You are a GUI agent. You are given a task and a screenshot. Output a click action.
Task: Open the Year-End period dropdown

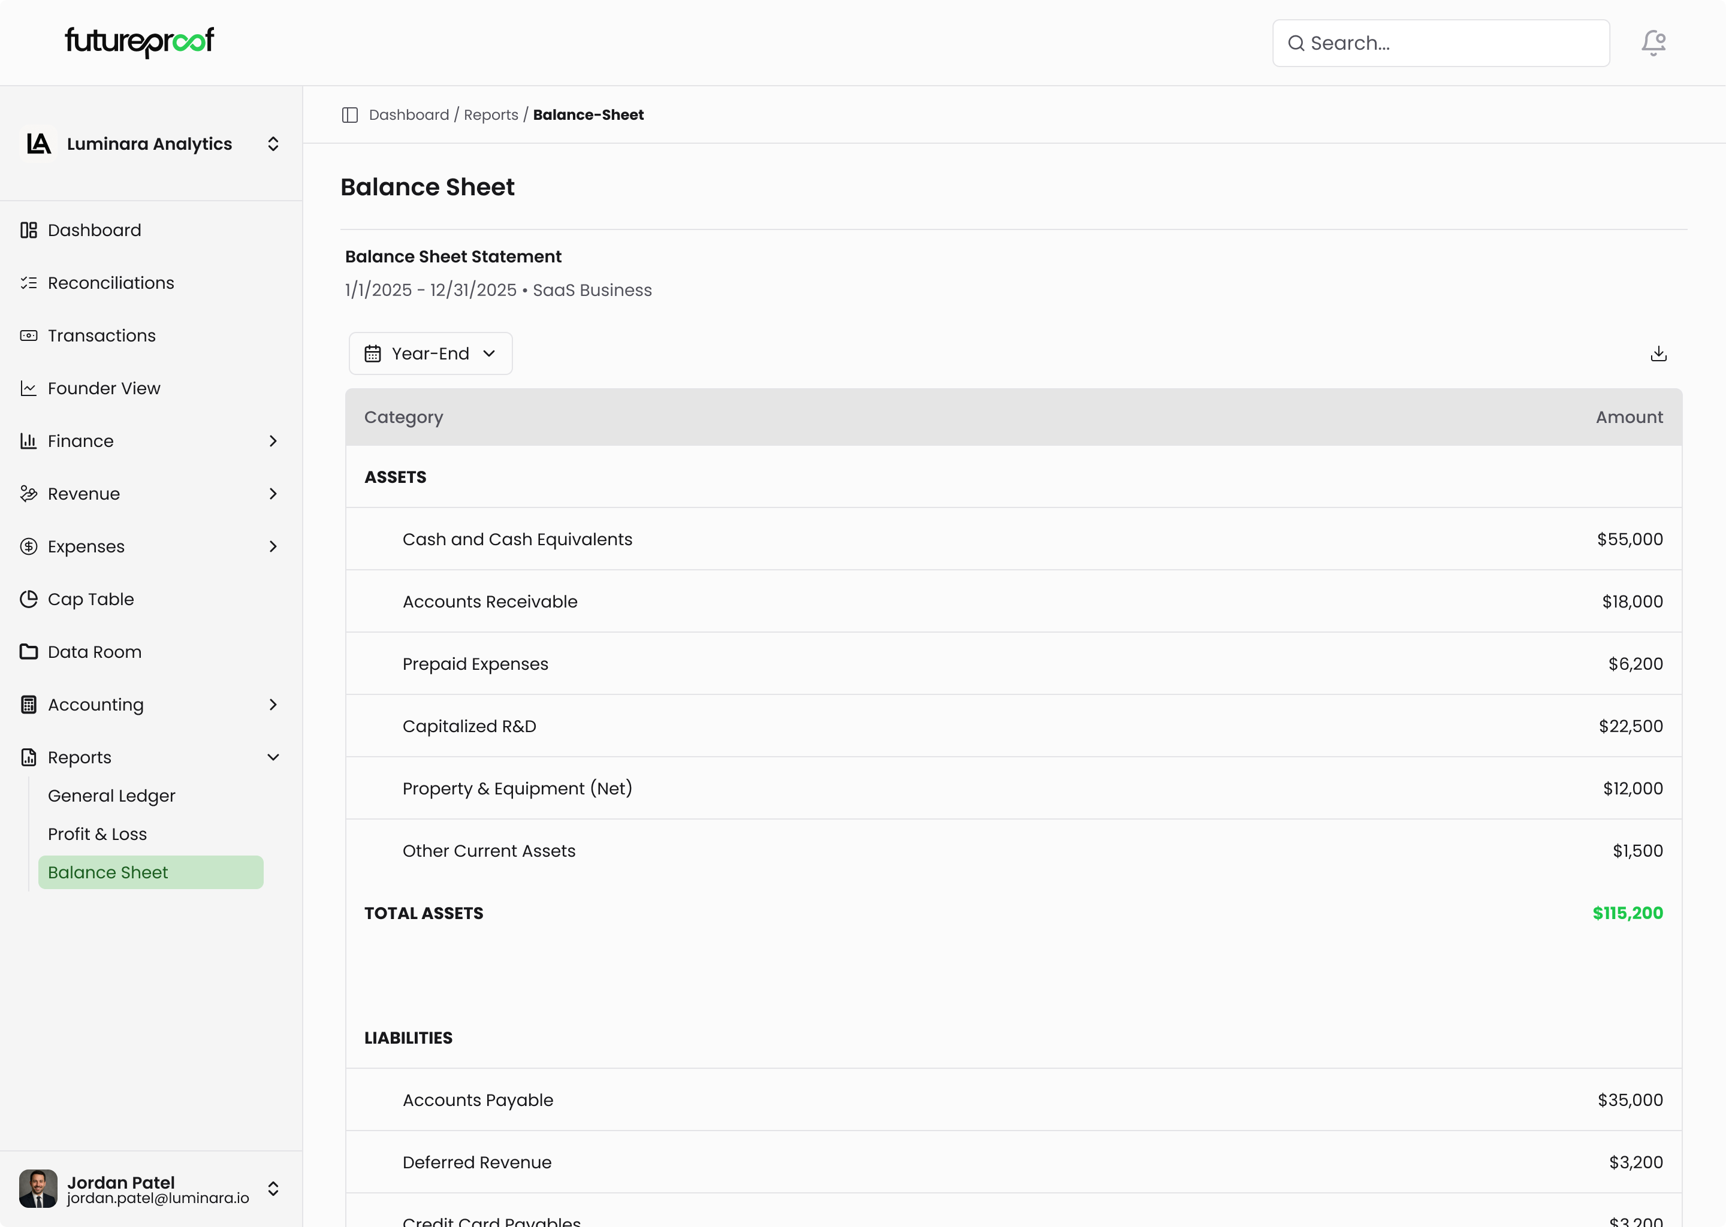pos(430,353)
